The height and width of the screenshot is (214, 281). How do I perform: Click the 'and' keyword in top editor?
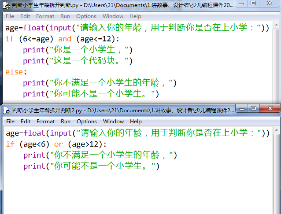pyautogui.click(x=65, y=39)
